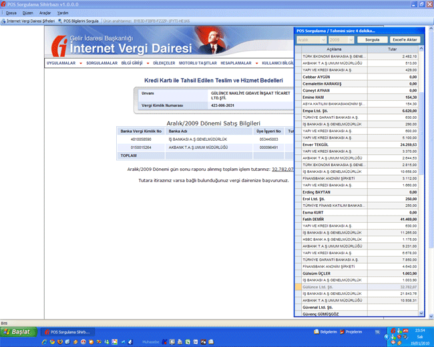The image size is (434, 347).
Task: Click the POS panel list scroll-down arrow
Action: (x=421, y=313)
